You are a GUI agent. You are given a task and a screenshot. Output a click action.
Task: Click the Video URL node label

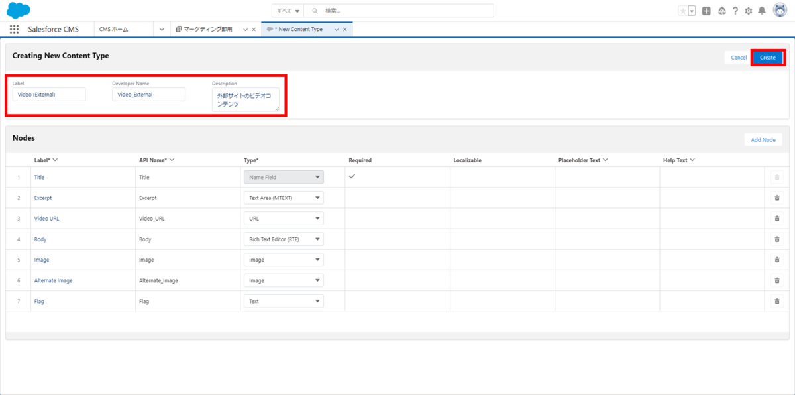click(47, 219)
